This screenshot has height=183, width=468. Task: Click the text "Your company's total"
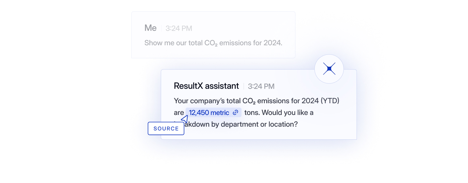pos(207,101)
